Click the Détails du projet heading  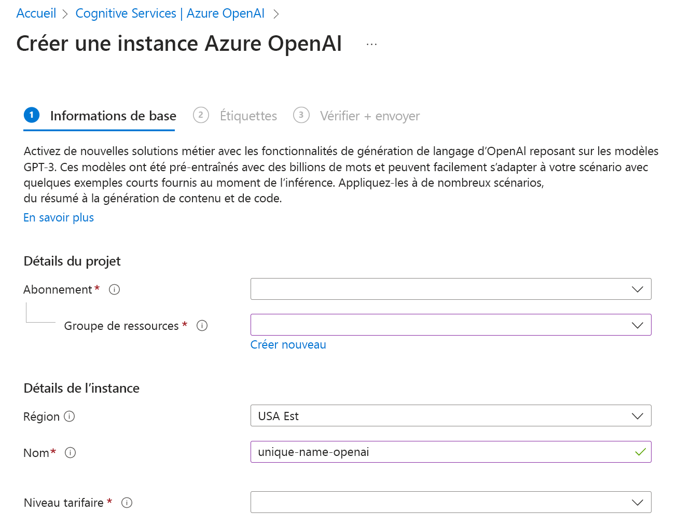(x=72, y=261)
